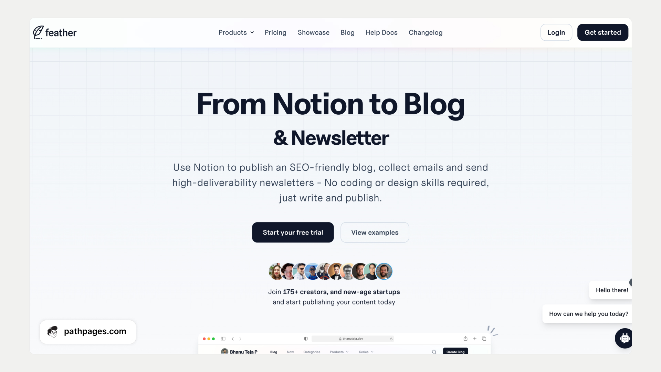Click the pathpages.com favicon icon

click(x=53, y=332)
